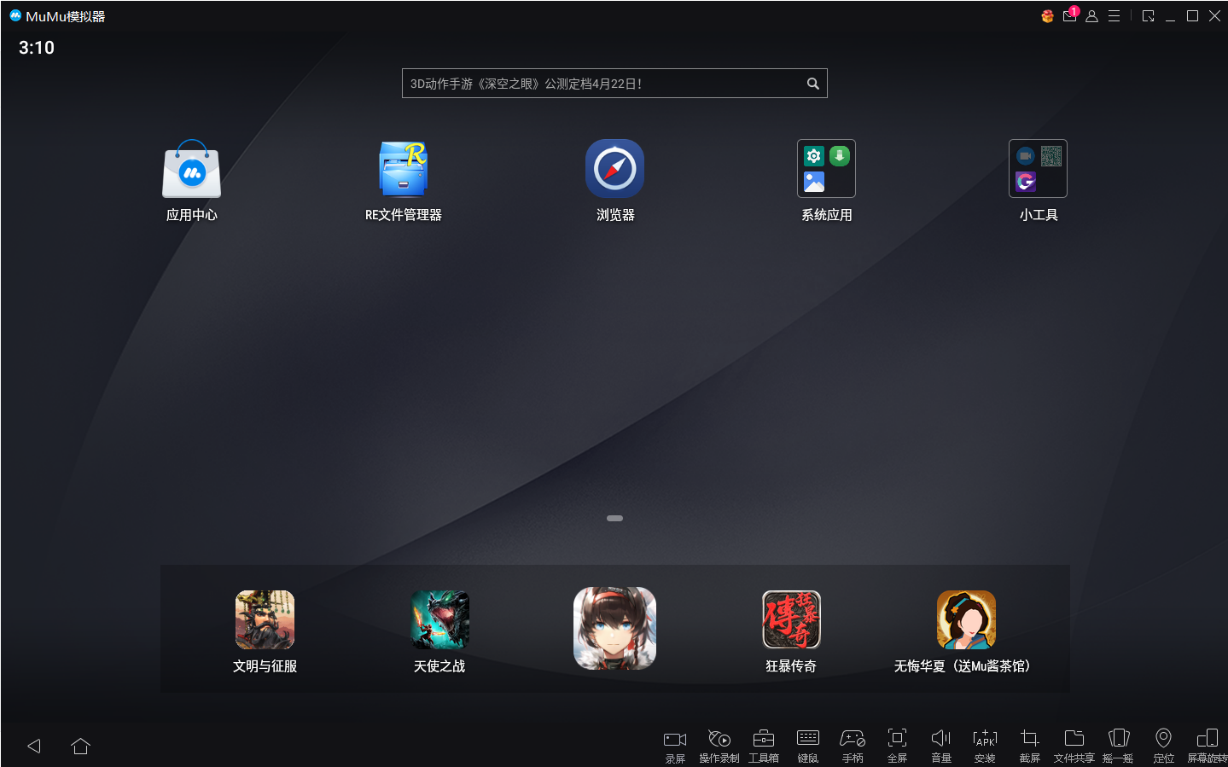Open the user account icon

pyautogui.click(x=1091, y=16)
